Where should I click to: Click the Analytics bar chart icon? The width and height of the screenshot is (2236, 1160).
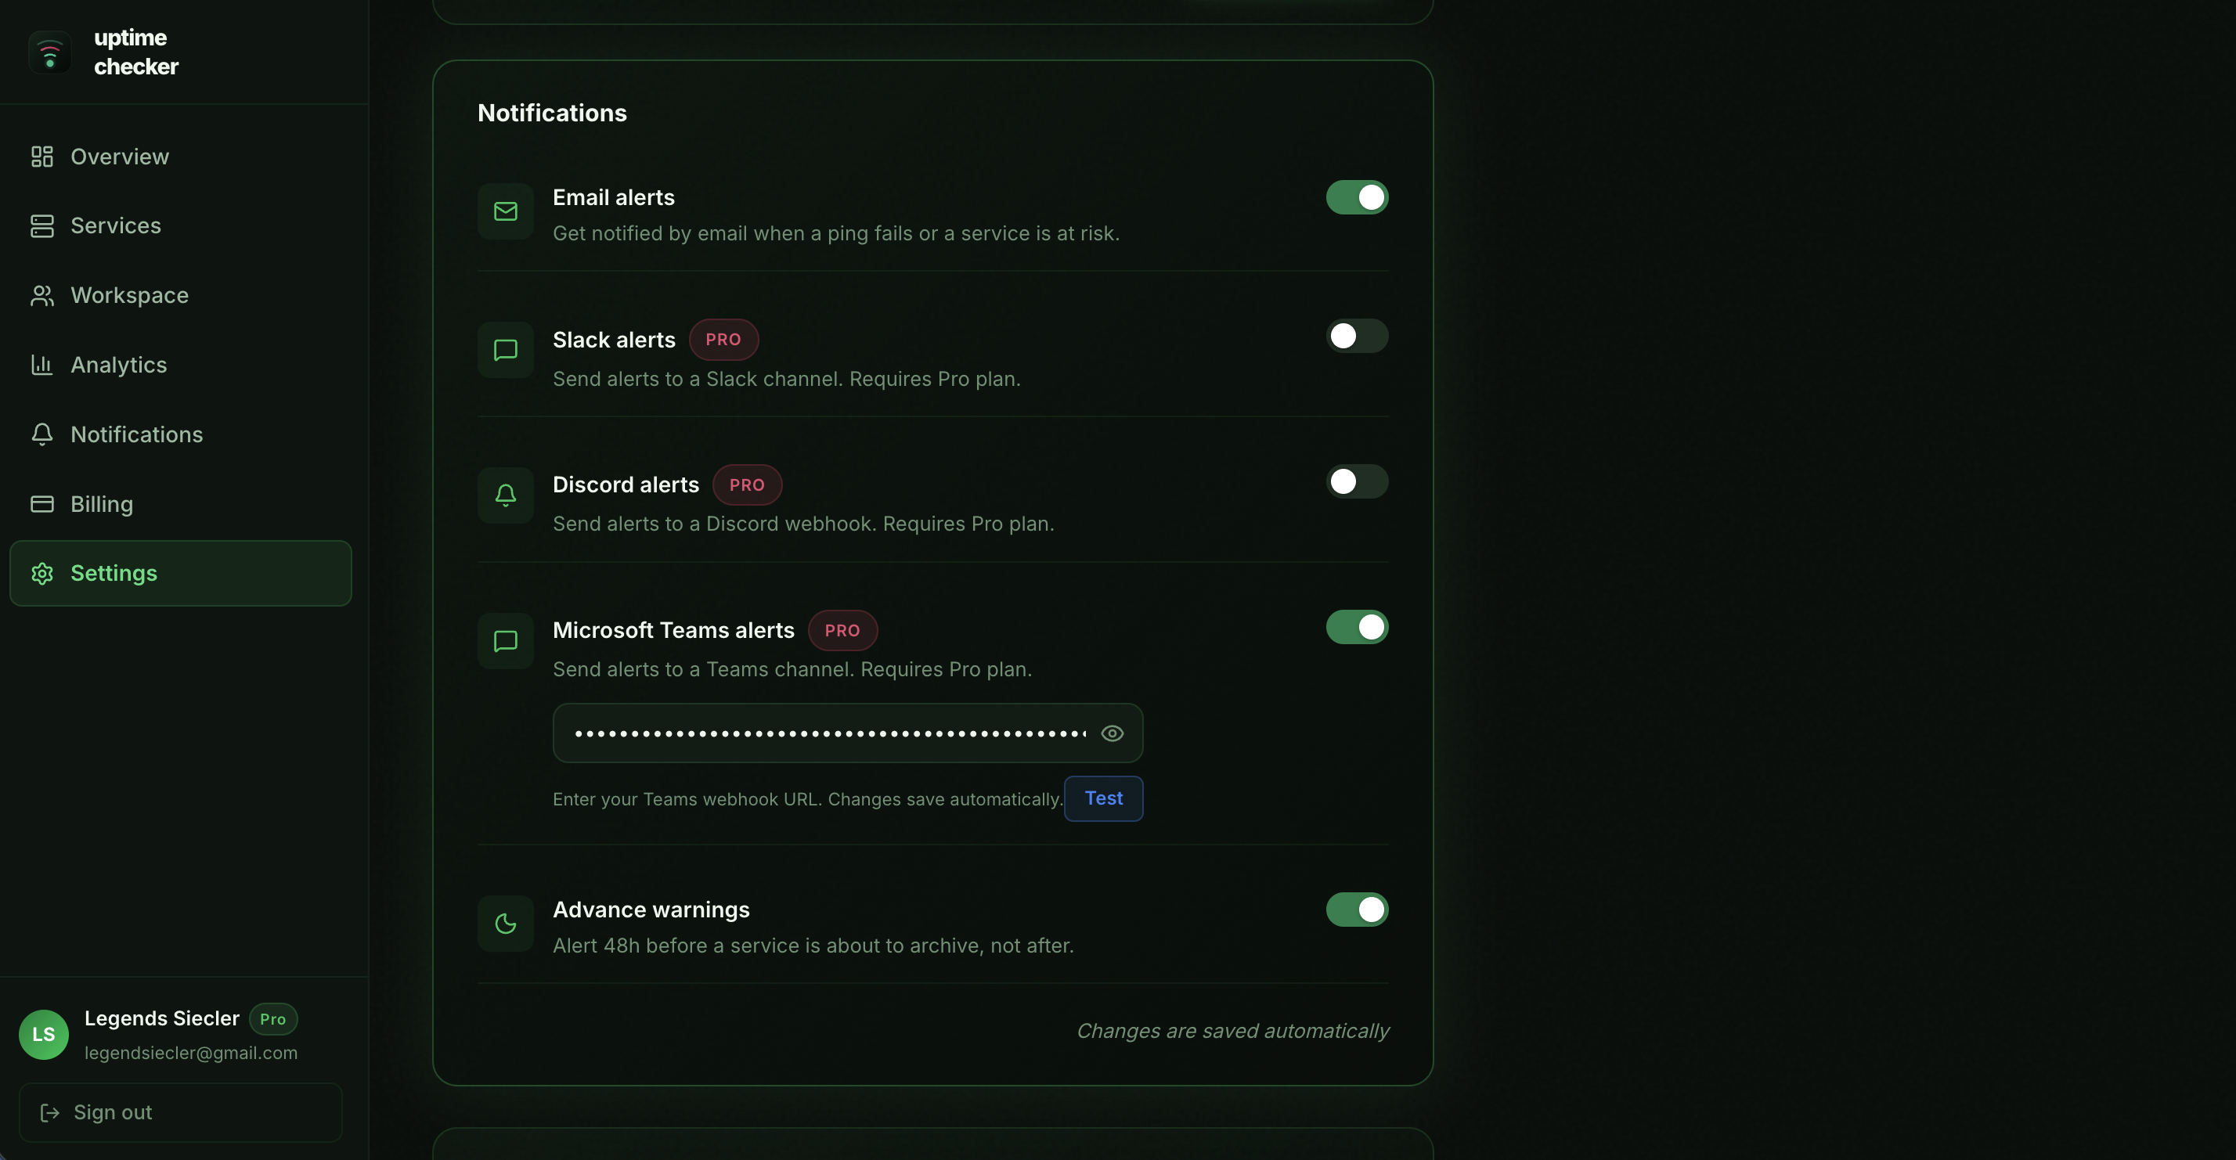(41, 365)
